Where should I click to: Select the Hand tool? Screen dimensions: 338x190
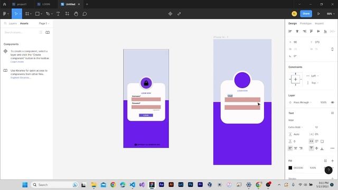tap(76, 14)
